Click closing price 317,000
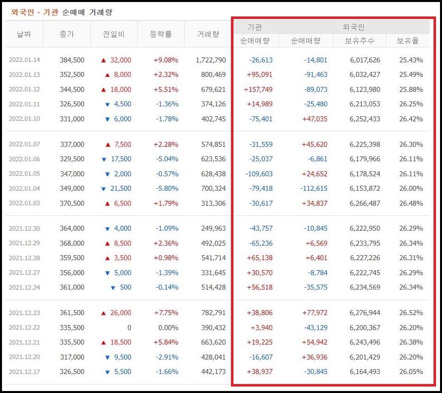 click(x=72, y=357)
